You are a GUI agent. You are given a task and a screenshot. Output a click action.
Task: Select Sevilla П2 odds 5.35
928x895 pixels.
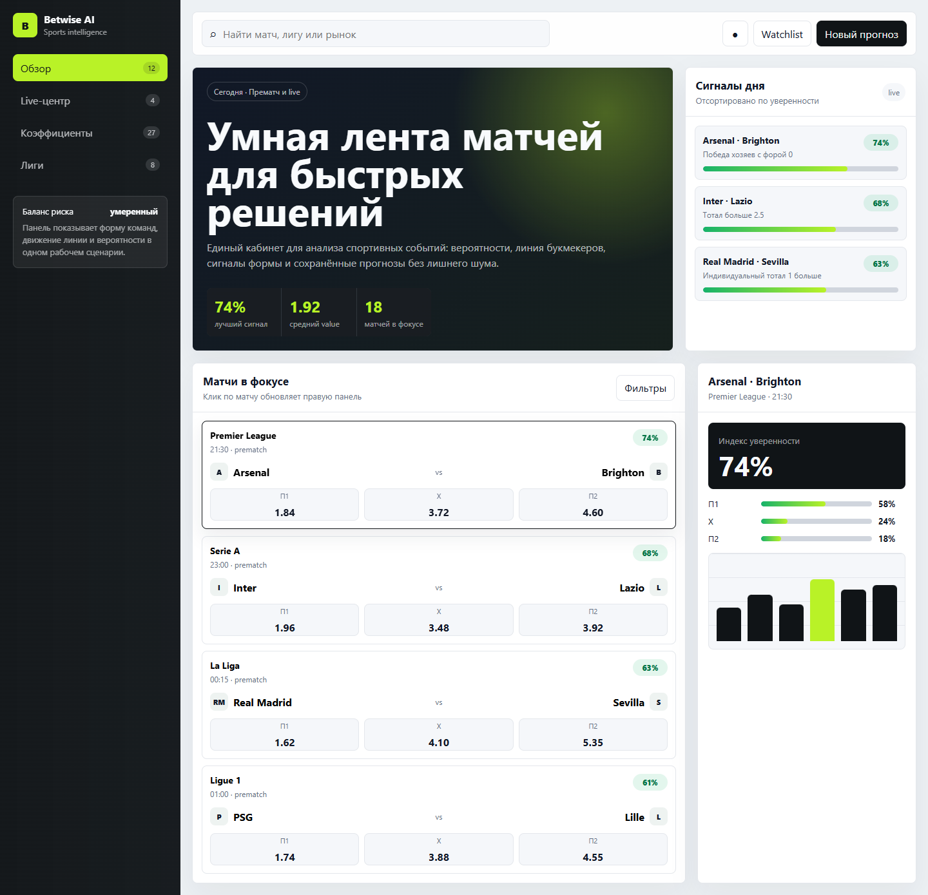click(x=593, y=735)
